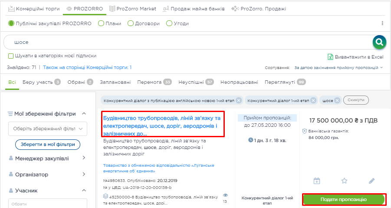Remove 'Конкурентний діалог 1-ий етап' filter chip
The image size is (391, 208).
pyautogui.click(x=314, y=100)
